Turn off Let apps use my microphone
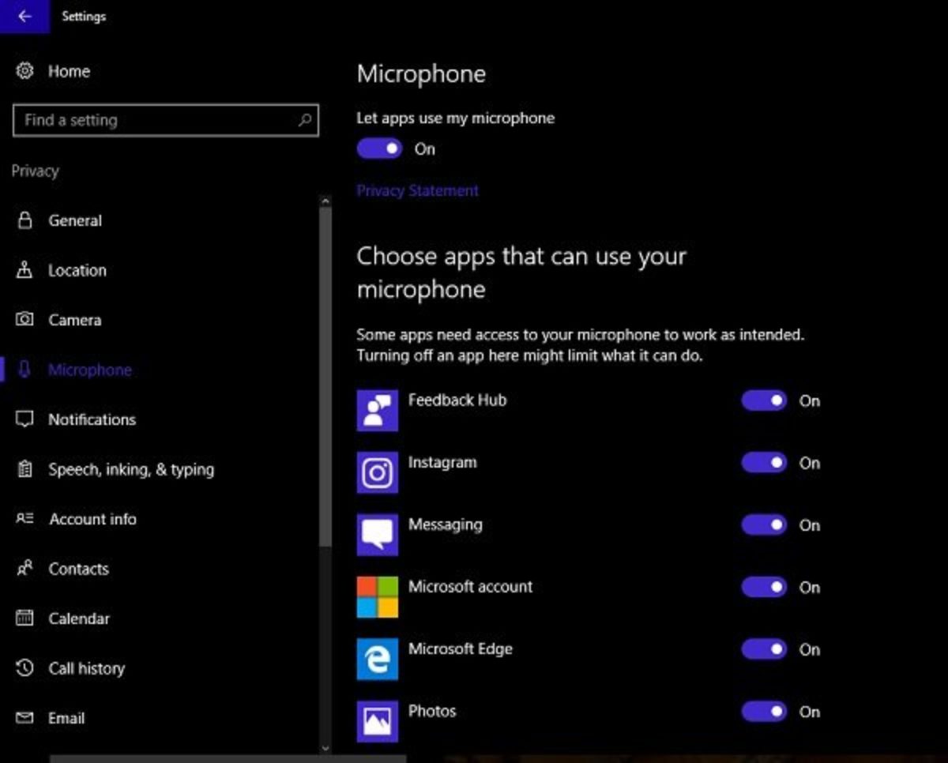Viewport: 948px width, 763px height. [x=379, y=148]
